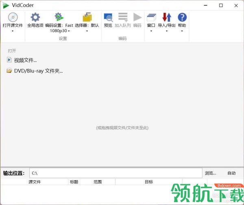Click the 帮助 question mark icon

[182, 17]
